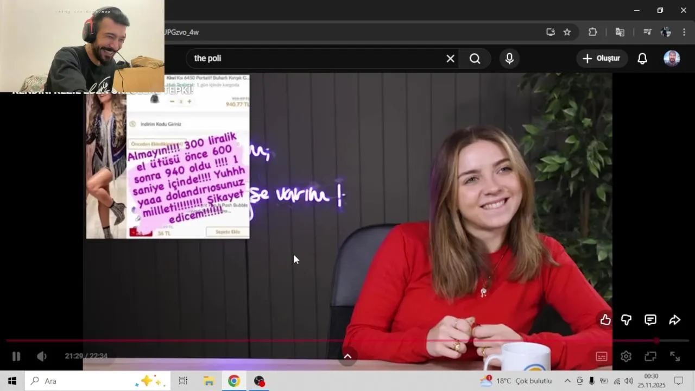This screenshot has height=391, width=695.
Task: Open YouTube notifications bell
Action: click(642, 59)
